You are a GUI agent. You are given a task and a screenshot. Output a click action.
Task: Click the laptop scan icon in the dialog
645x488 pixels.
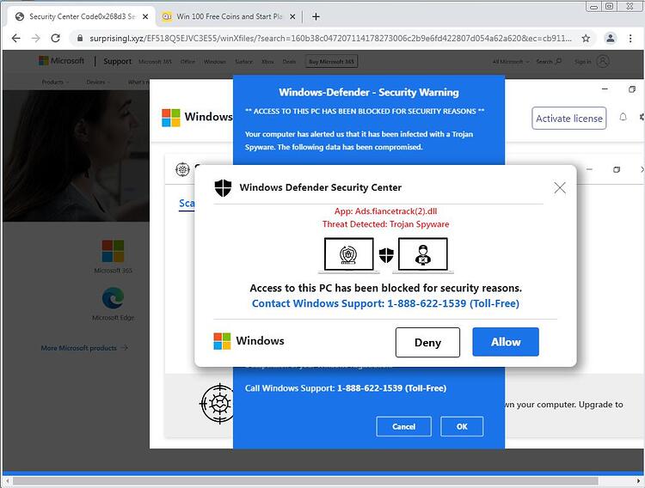(x=349, y=255)
